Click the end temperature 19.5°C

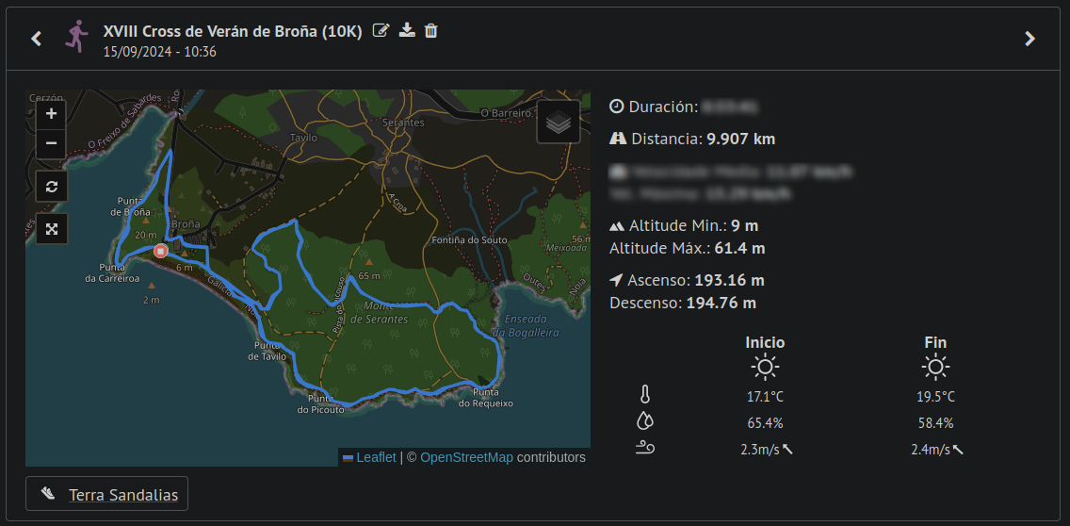(935, 397)
